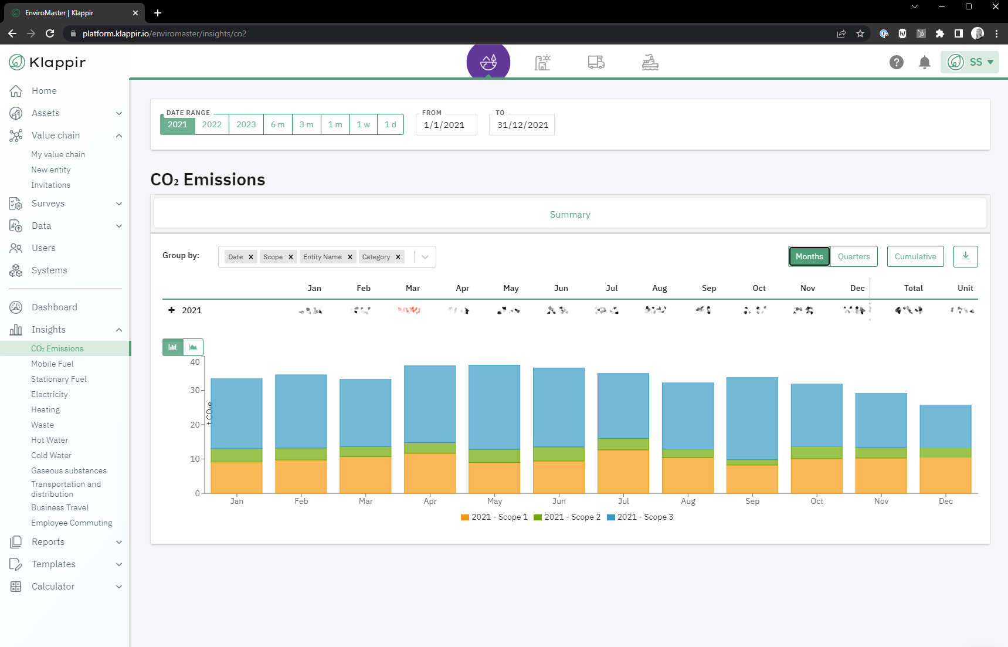
Task: Open New entity link
Action: click(51, 170)
